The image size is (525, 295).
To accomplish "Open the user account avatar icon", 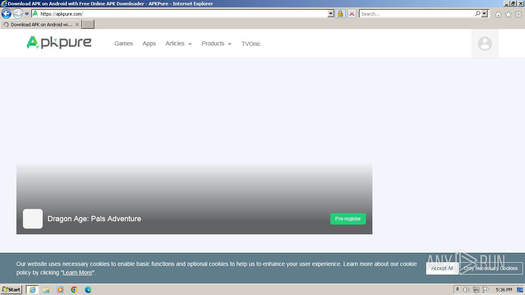I will (485, 43).
